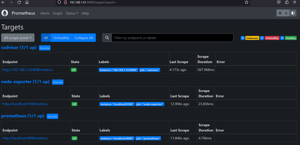
Task: Click the browser address bar URL
Action: [92, 2]
